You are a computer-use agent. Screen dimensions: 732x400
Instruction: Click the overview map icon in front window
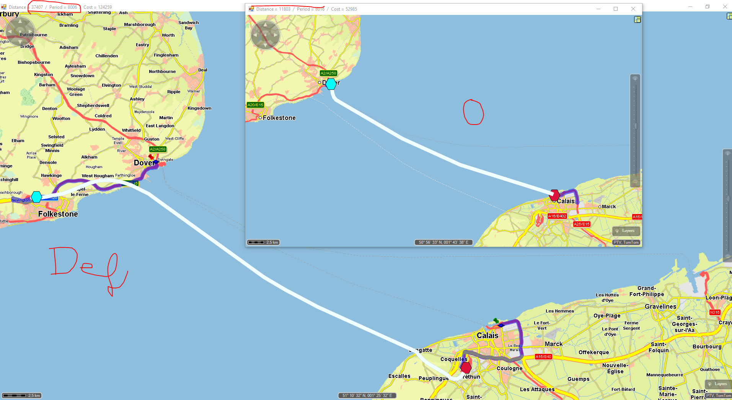[637, 19]
